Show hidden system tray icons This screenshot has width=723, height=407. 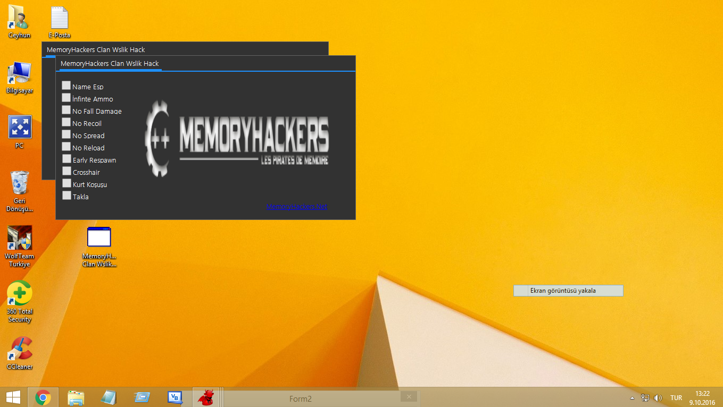[632, 398]
